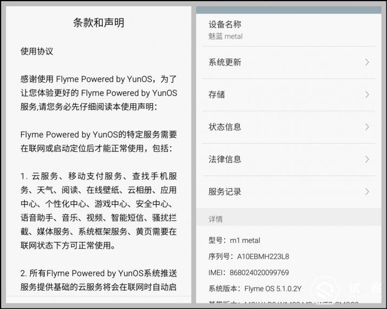This screenshot has width=387, height=309.
Task: Open 服务记录 settings row
Action: coord(289,192)
